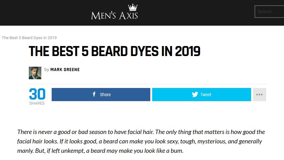Click the light-blue Tweet button

click(x=201, y=95)
